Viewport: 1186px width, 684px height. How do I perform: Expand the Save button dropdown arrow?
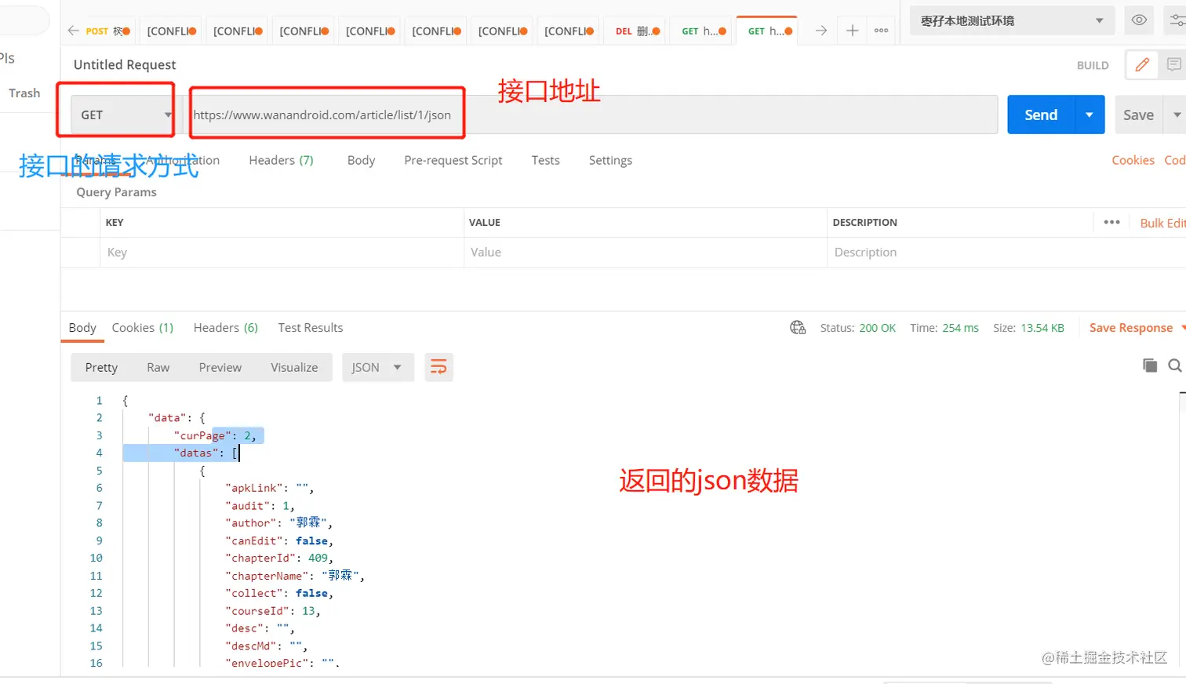point(1176,115)
